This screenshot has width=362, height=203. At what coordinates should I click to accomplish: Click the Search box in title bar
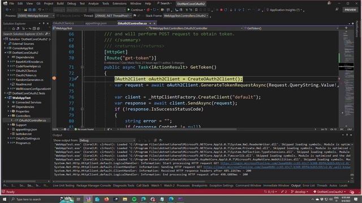point(165,3)
